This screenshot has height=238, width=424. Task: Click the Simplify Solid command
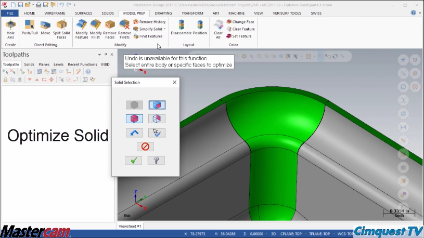point(148,29)
